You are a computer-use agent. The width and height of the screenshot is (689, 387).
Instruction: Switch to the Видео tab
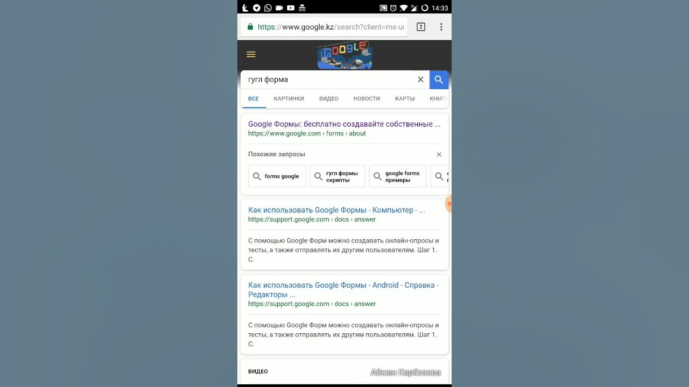click(328, 98)
